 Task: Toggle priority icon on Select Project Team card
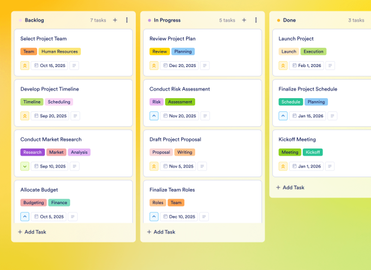pyautogui.click(x=25, y=65)
